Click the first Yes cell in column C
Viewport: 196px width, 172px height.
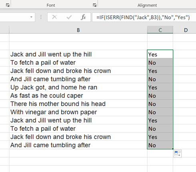[160, 54]
